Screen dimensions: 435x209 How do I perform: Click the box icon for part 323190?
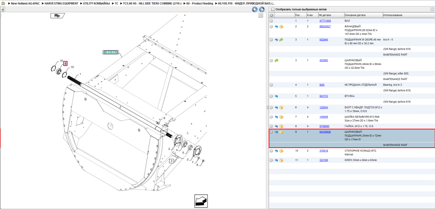tap(281, 160)
